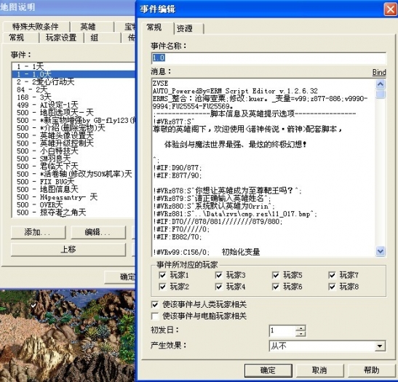Toggle the 玩家1 checkbox
This screenshot has width=398, height=382.
pos(162,275)
